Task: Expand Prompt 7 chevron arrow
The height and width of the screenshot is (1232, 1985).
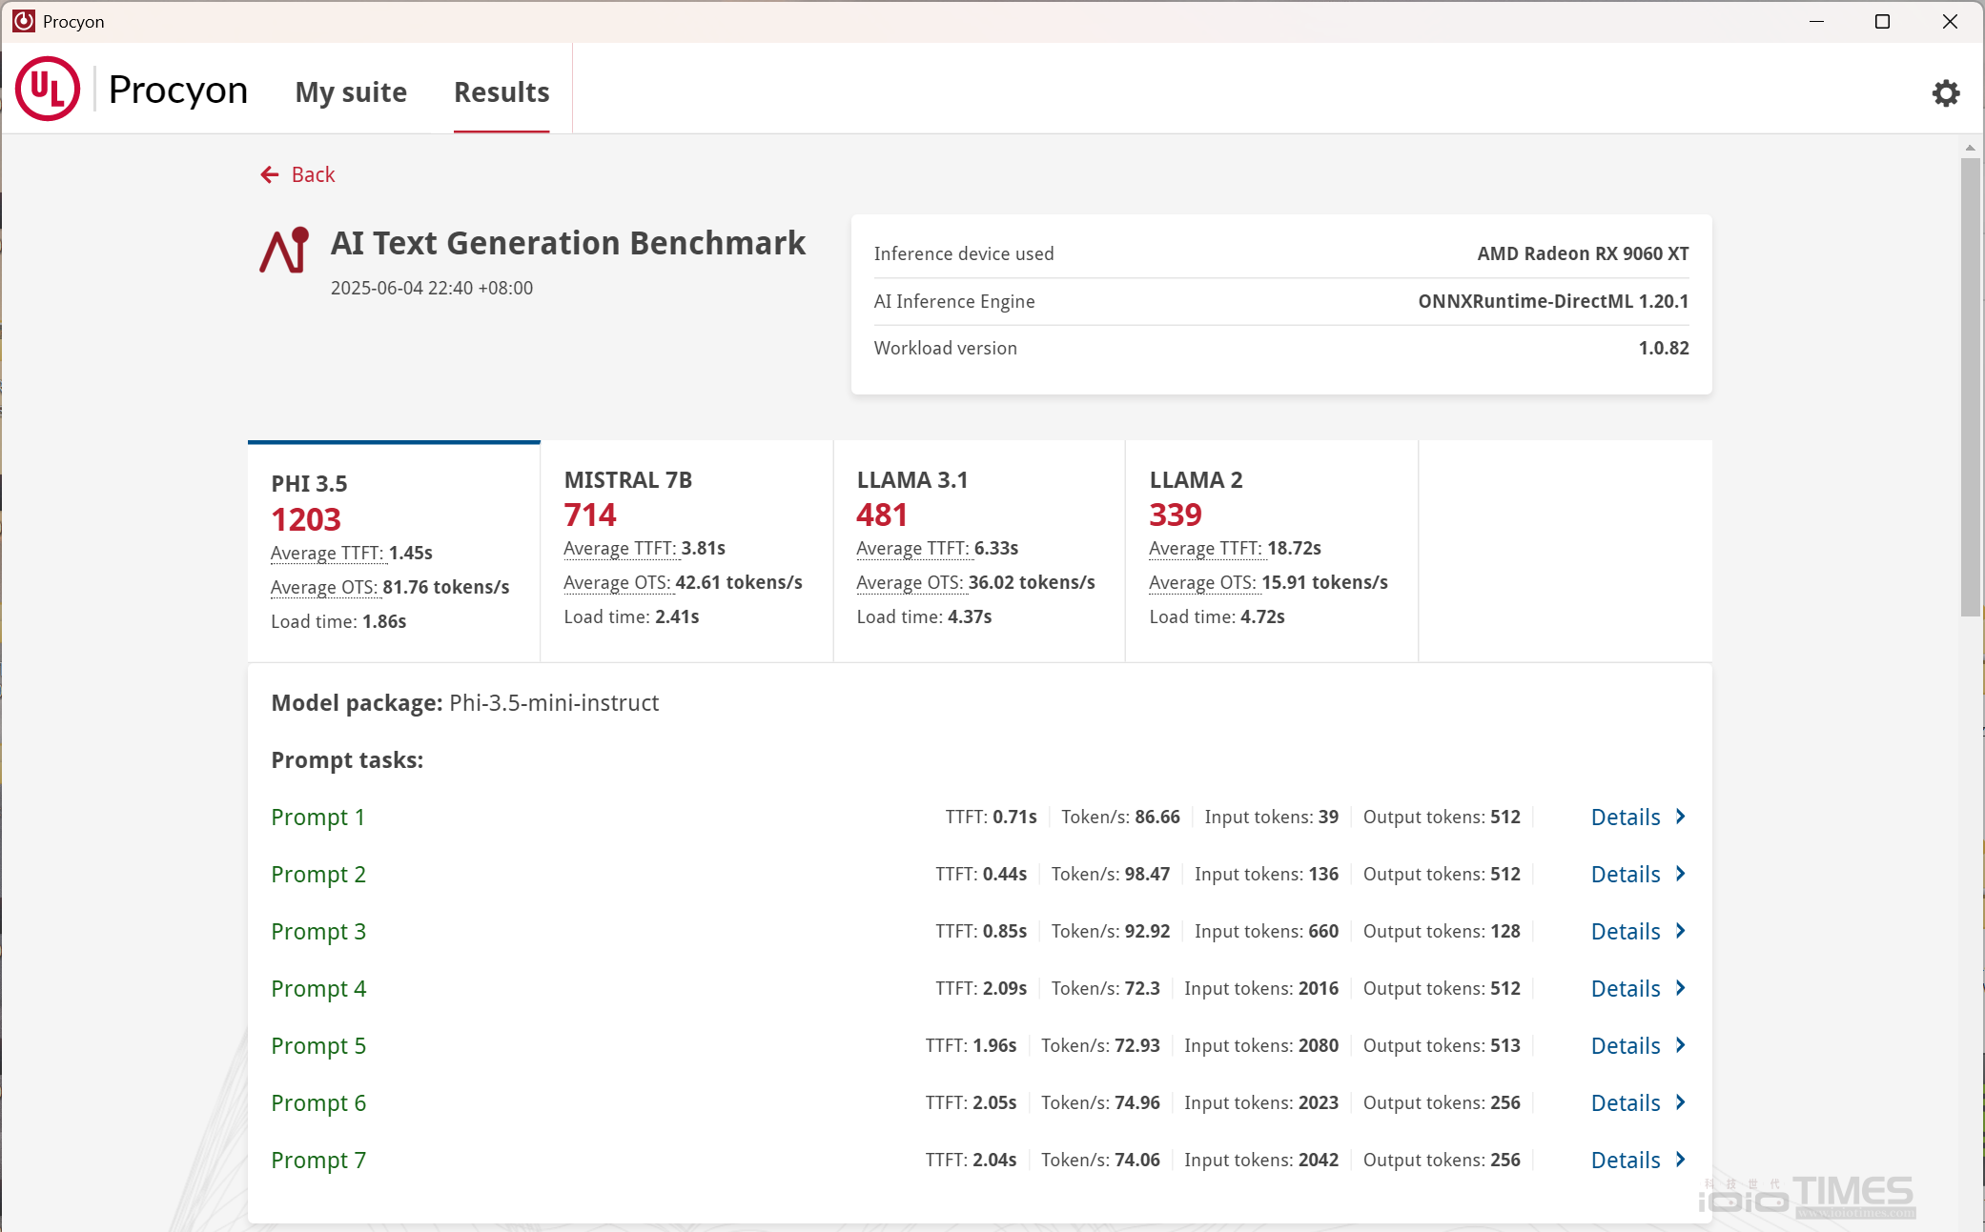Action: click(x=1681, y=1160)
